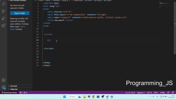The image size is (176, 99).
Task: Place cursor after 'var' on line 14
Action: [x=51, y=40]
